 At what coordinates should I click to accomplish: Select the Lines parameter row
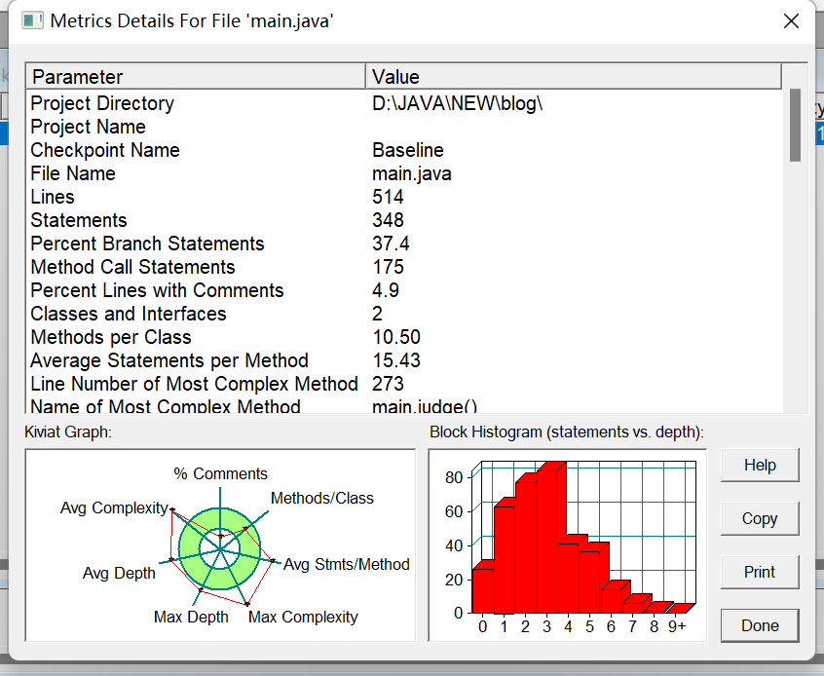pos(403,197)
